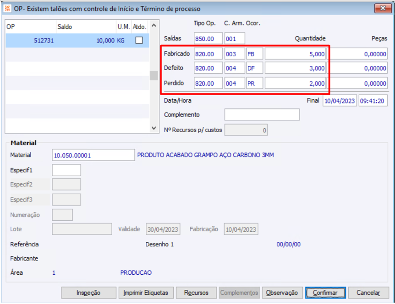
Task: Click Defeito Tipo Op. field 820.00
Action: coord(208,68)
